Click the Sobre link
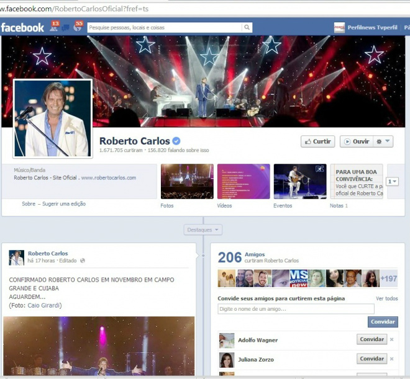 (x=29, y=204)
